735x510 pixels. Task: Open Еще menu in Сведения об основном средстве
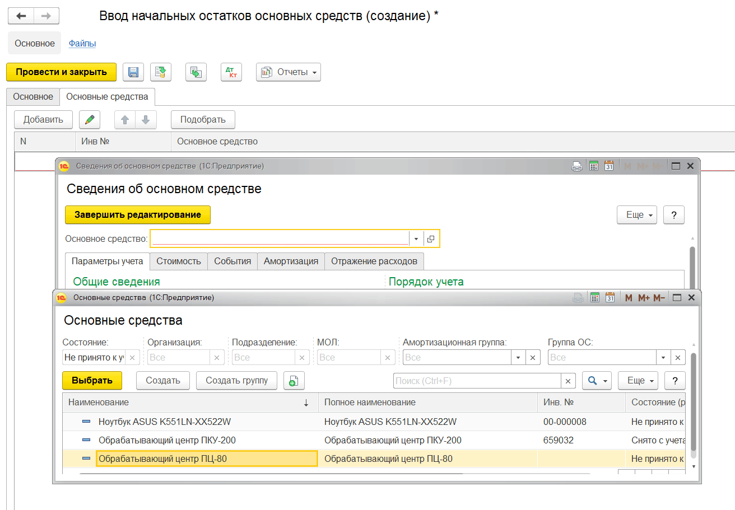click(x=637, y=215)
